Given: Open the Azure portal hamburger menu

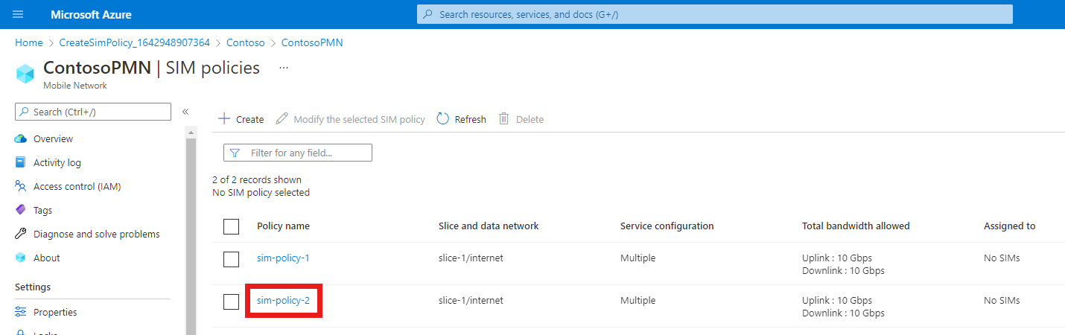Looking at the screenshot, I should pos(18,14).
